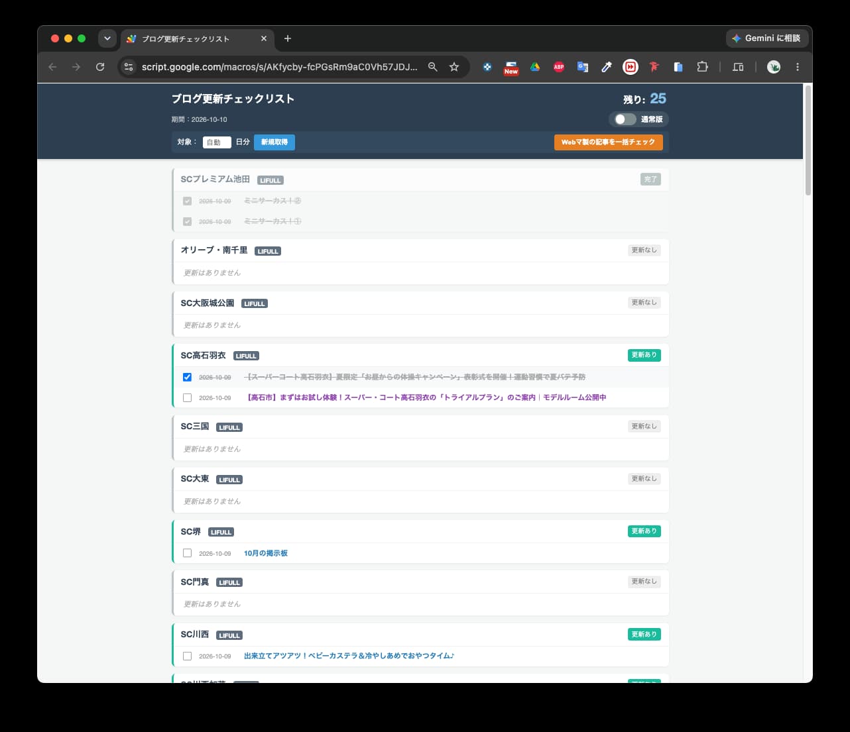Viewport: 850px width, 732px height.
Task: Open the media devices toolbar icon
Action: tap(738, 67)
